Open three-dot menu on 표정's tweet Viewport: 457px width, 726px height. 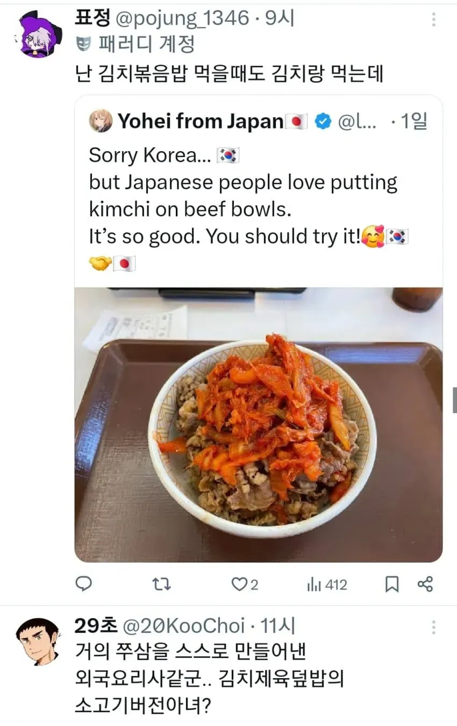click(x=434, y=19)
